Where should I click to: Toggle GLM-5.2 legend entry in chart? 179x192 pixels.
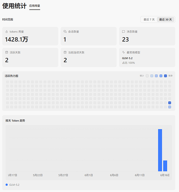pos(13,185)
